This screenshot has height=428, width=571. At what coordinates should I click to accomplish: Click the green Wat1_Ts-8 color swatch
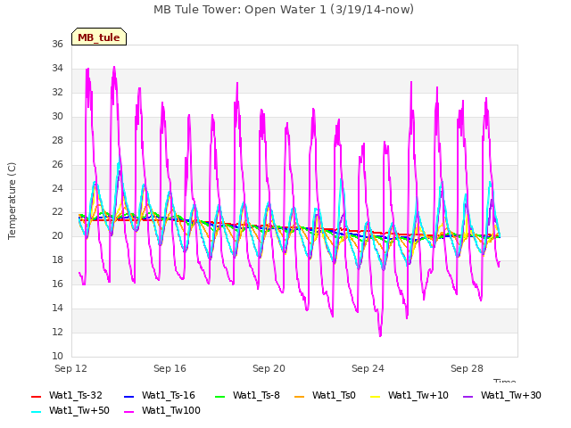pyautogui.click(x=220, y=396)
